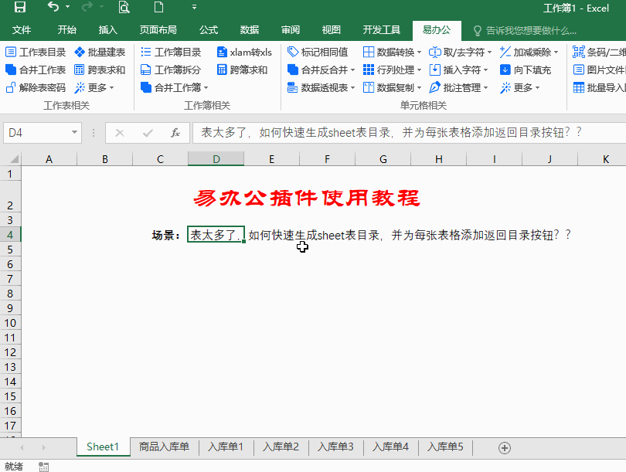Open 合并反合并 dropdown menu
The image size is (626, 472).
[353, 70]
